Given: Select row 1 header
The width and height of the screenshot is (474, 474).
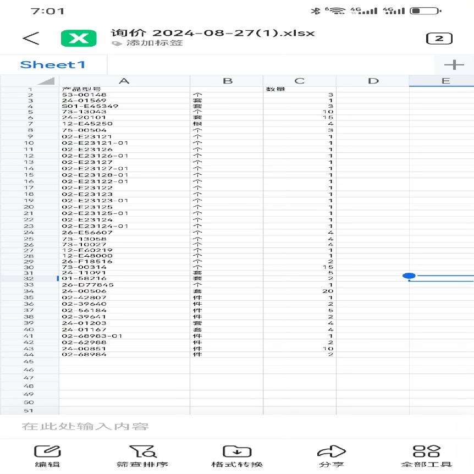Looking at the screenshot, I should click(30, 90).
